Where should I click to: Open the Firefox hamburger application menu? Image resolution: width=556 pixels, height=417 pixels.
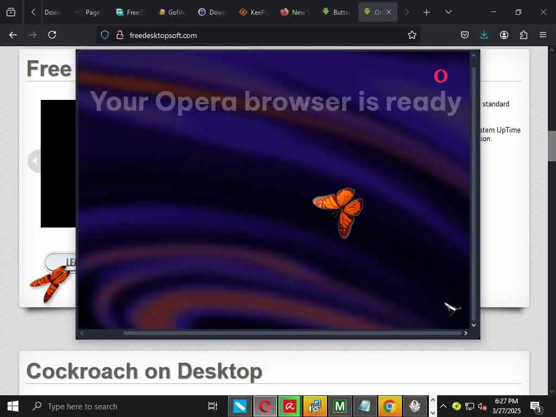[543, 35]
